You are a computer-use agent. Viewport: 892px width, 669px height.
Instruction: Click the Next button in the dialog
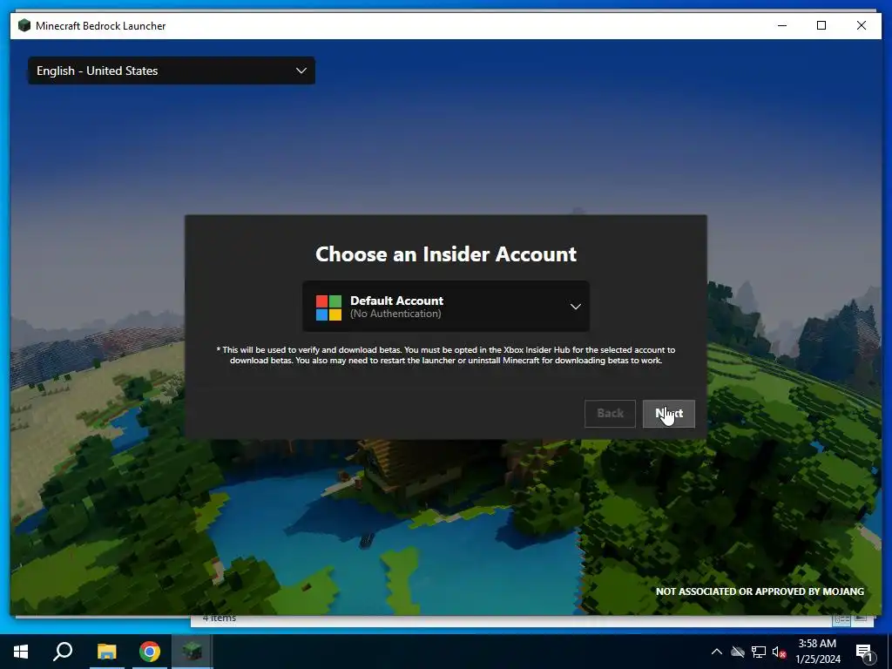coord(668,414)
